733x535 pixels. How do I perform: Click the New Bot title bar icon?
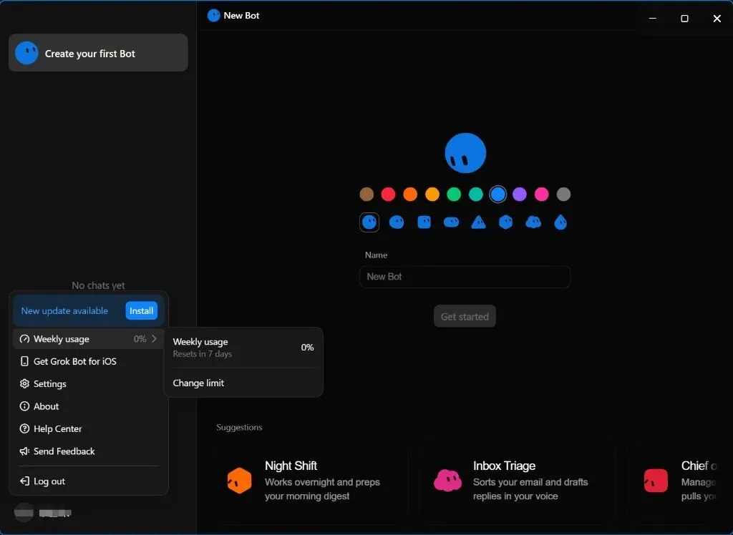coord(213,16)
